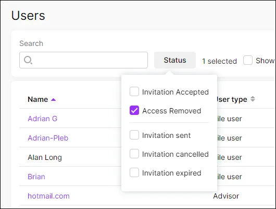Open the Adrian G user link
Screen dimensions: 276x209
43,119
